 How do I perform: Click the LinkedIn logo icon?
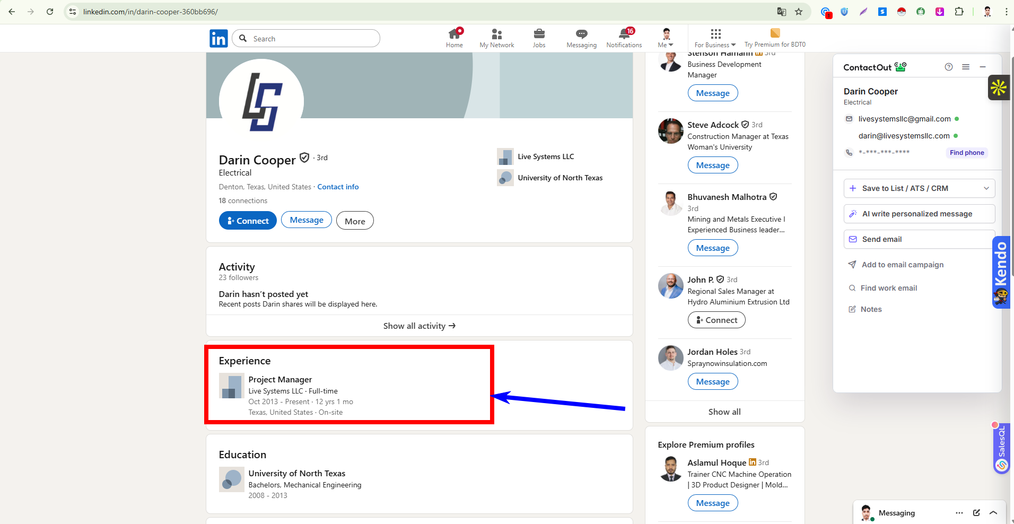click(x=218, y=39)
